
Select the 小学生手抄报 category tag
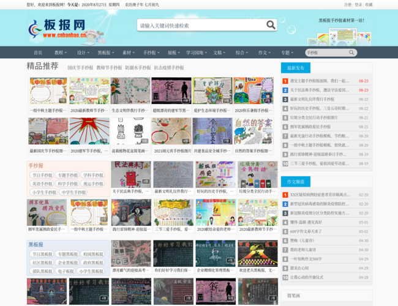pos(44,192)
